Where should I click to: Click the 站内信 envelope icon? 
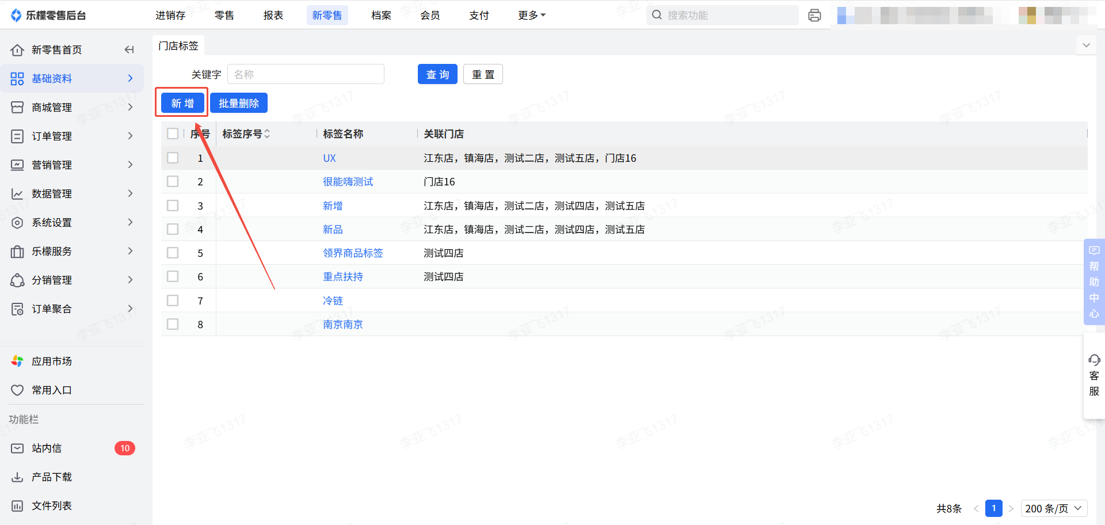pyautogui.click(x=17, y=448)
